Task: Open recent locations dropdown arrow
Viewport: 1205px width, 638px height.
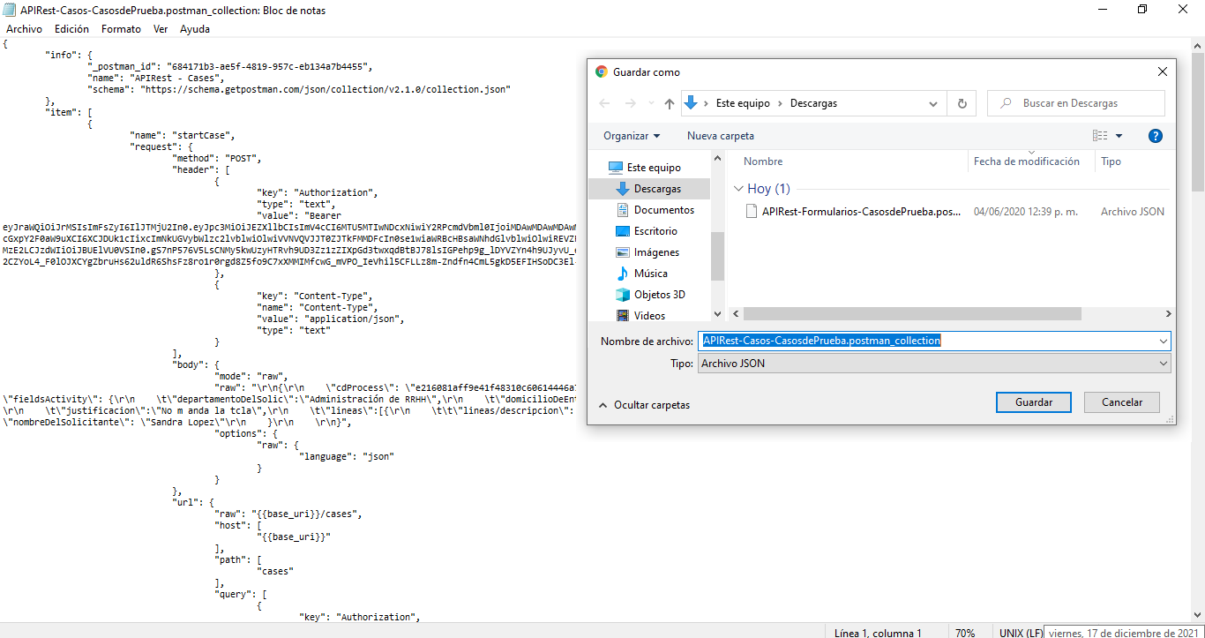Action: coord(651,104)
